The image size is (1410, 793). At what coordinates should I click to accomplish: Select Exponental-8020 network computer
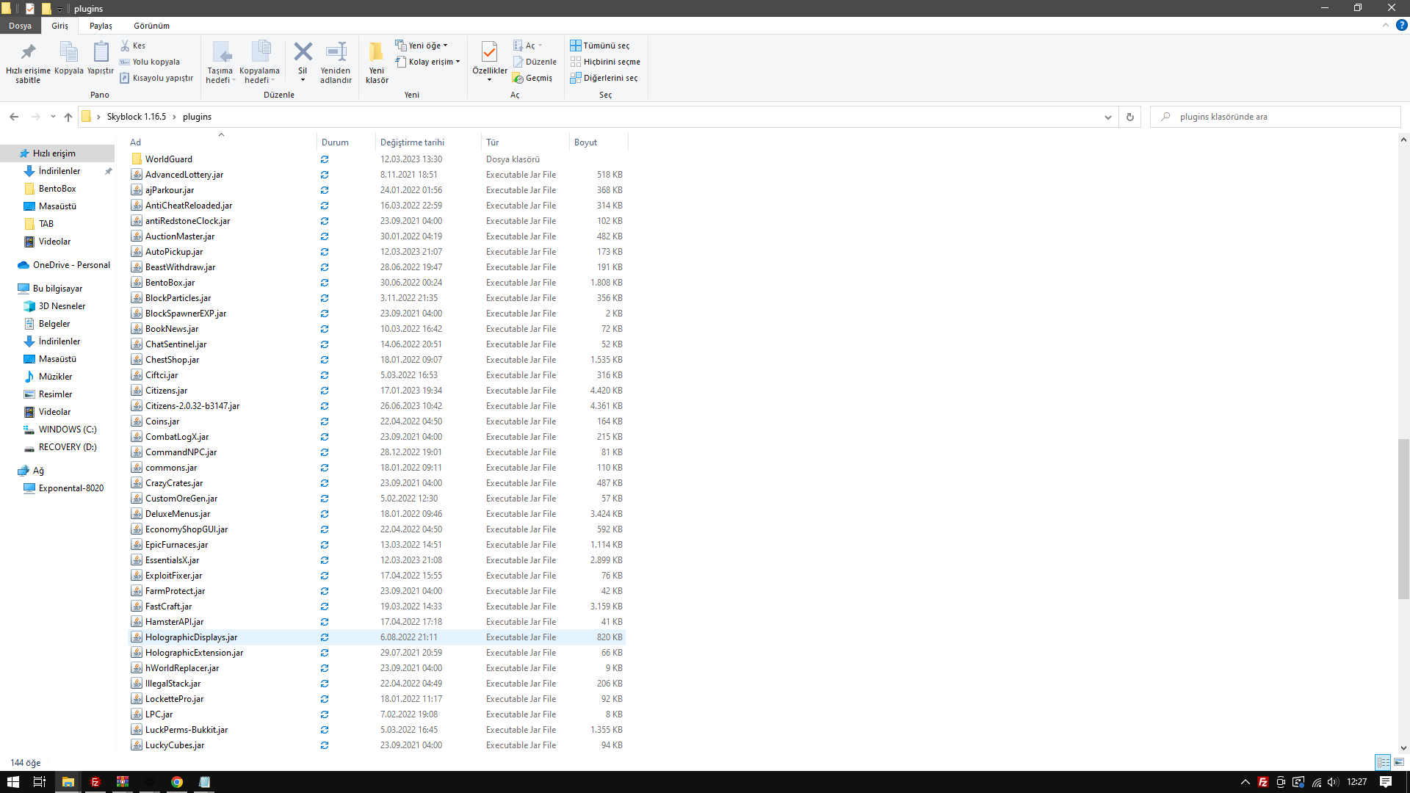click(x=71, y=488)
